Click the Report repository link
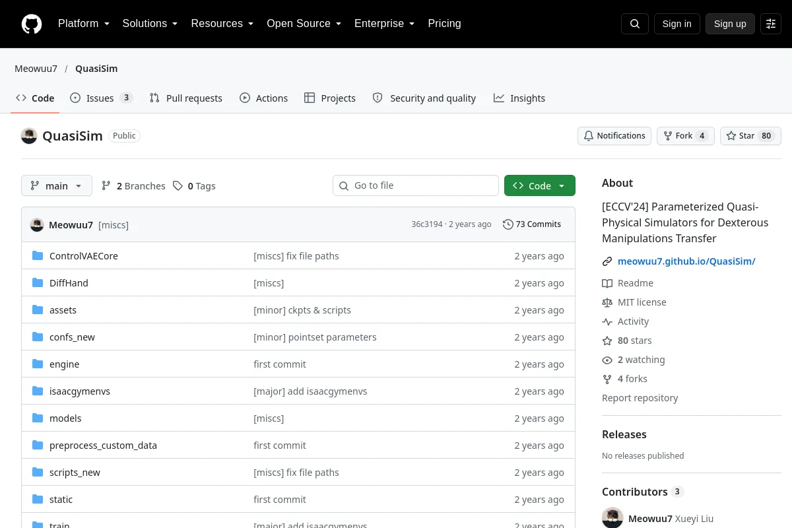This screenshot has height=528, width=792. click(640, 398)
